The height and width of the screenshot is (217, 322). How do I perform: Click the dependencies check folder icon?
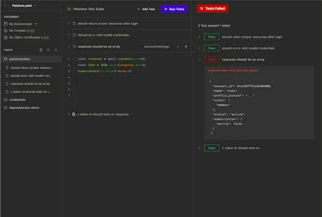tap(5, 107)
